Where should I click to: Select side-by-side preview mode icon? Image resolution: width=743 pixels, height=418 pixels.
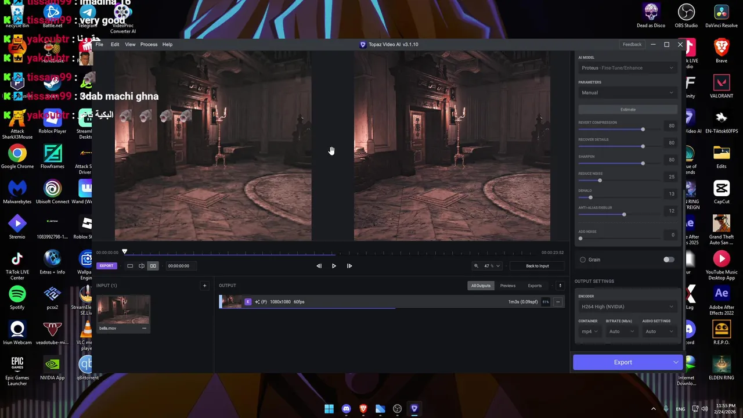153,266
